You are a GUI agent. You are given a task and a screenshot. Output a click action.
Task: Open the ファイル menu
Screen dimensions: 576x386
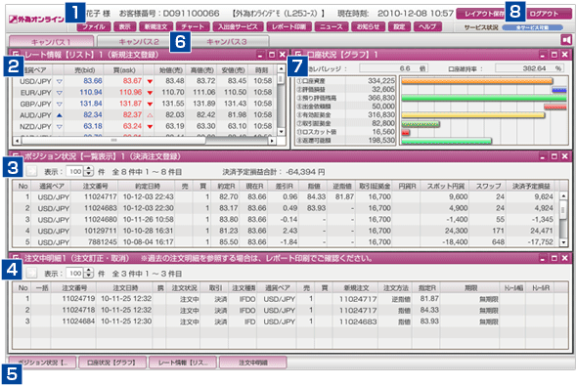(x=94, y=26)
